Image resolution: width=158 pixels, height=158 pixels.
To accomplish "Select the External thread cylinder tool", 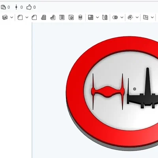I will click(x=80, y=17).
